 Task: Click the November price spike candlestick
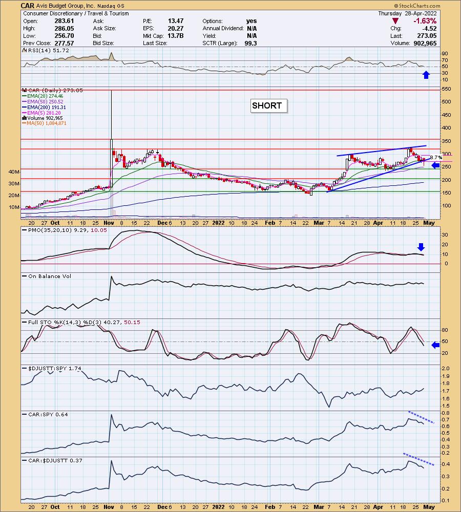[112, 139]
